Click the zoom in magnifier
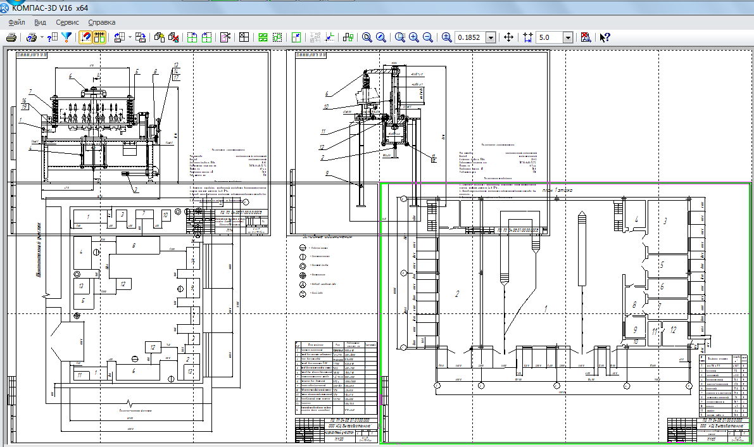Viewport: 754px width, 447px height. [414, 37]
